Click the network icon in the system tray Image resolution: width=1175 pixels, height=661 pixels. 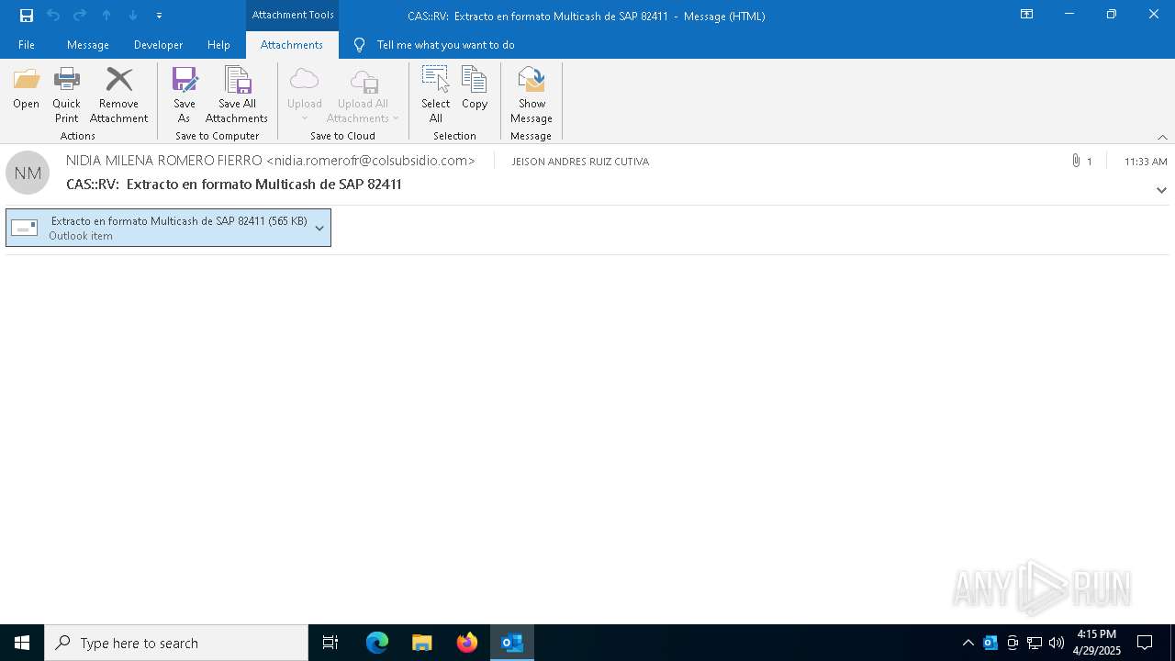click(1035, 643)
